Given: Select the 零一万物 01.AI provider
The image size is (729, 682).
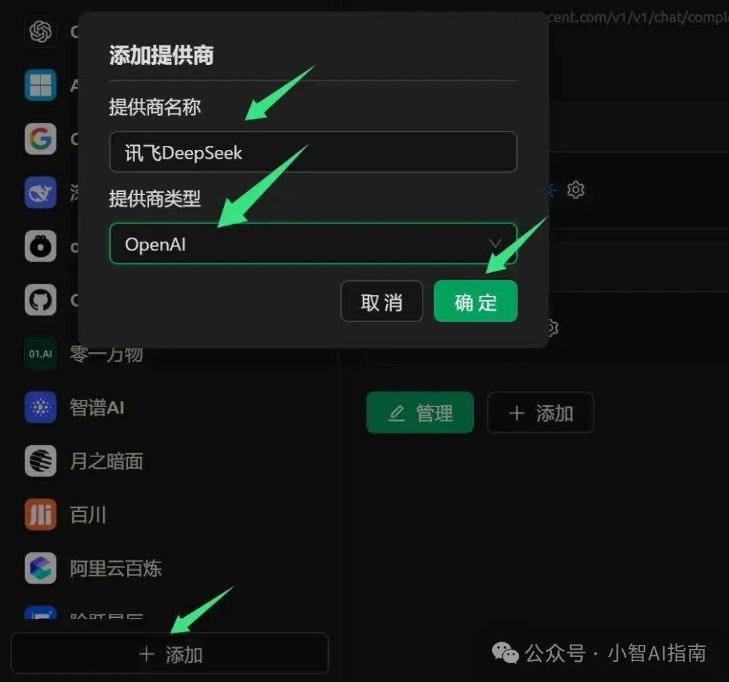Looking at the screenshot, I should point(84,354).
